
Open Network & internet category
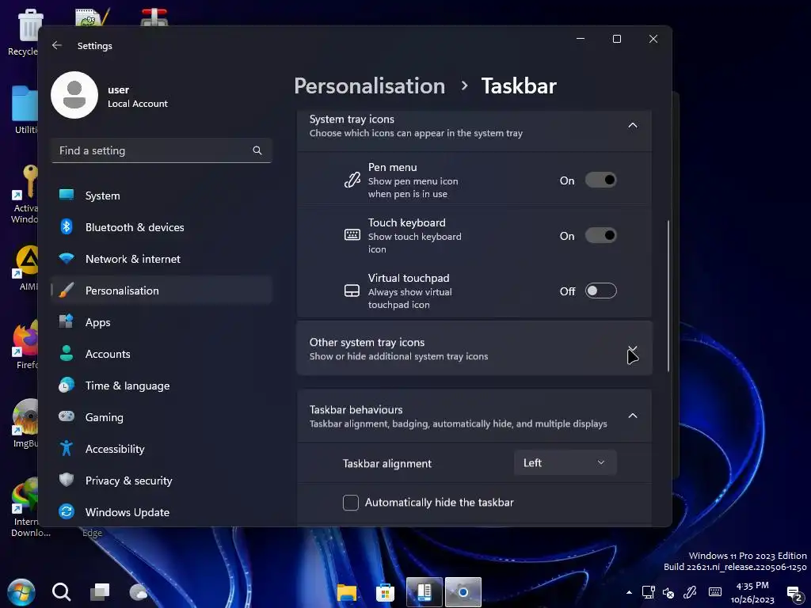[x=162, y=259]
